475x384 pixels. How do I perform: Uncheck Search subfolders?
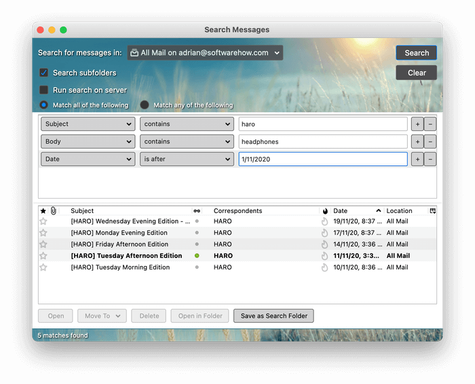44,73
